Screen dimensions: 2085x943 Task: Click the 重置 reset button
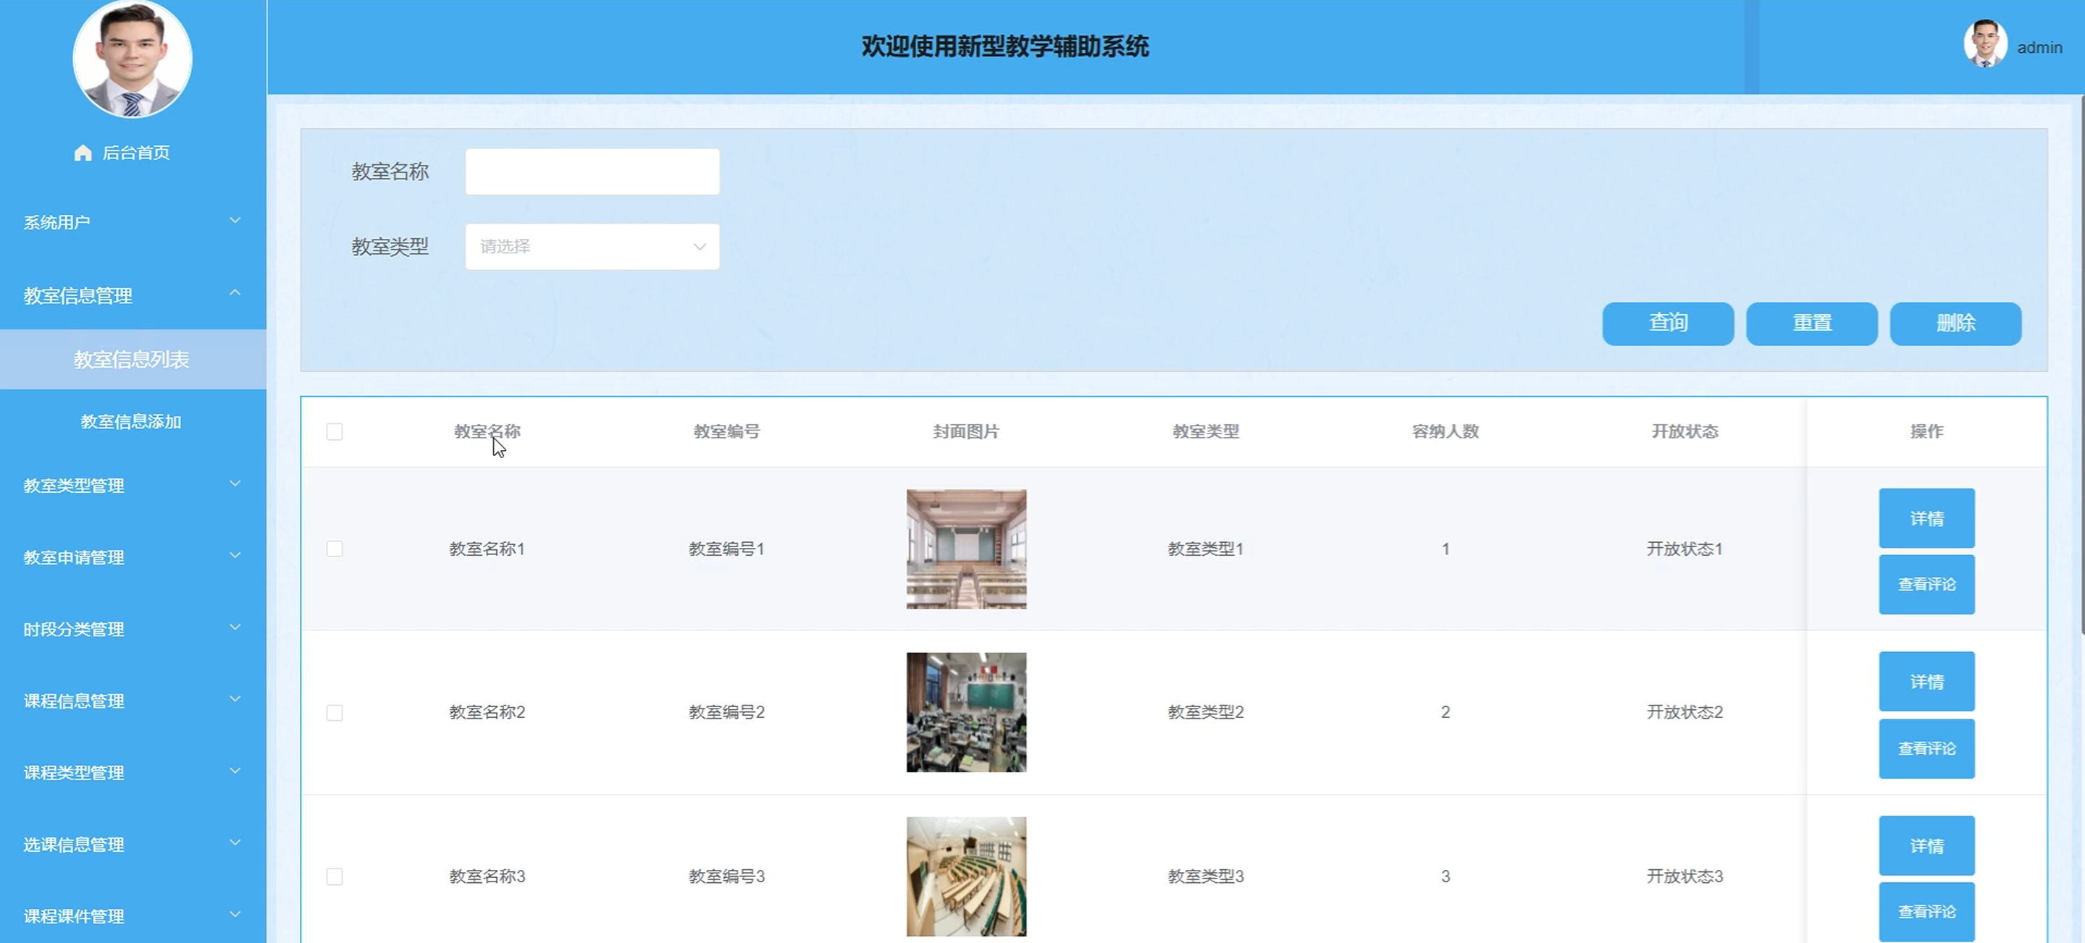pos(1811,324)
